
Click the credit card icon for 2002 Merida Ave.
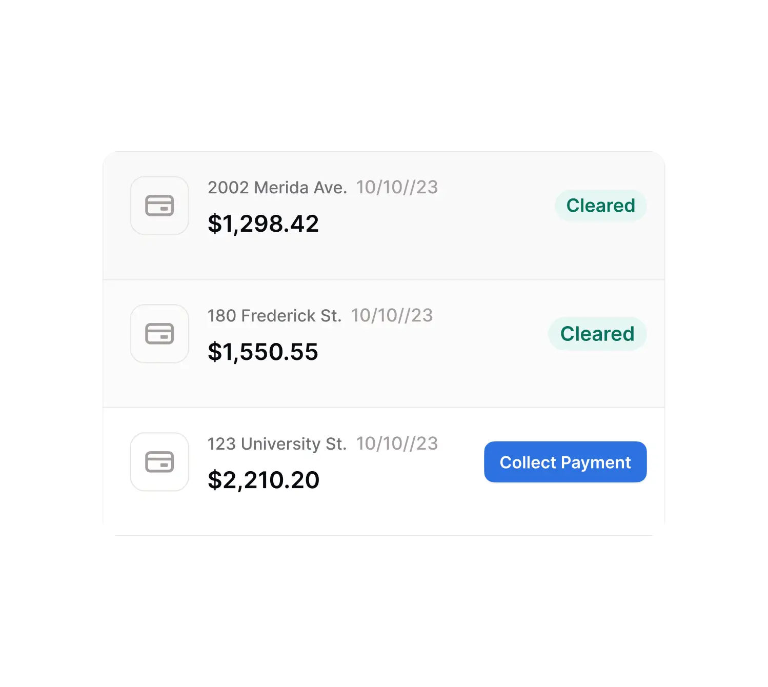click(159, 206)
